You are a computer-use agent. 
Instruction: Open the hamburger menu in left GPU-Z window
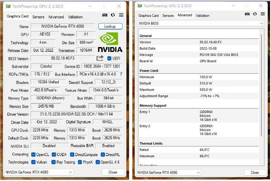click(121, 15)
